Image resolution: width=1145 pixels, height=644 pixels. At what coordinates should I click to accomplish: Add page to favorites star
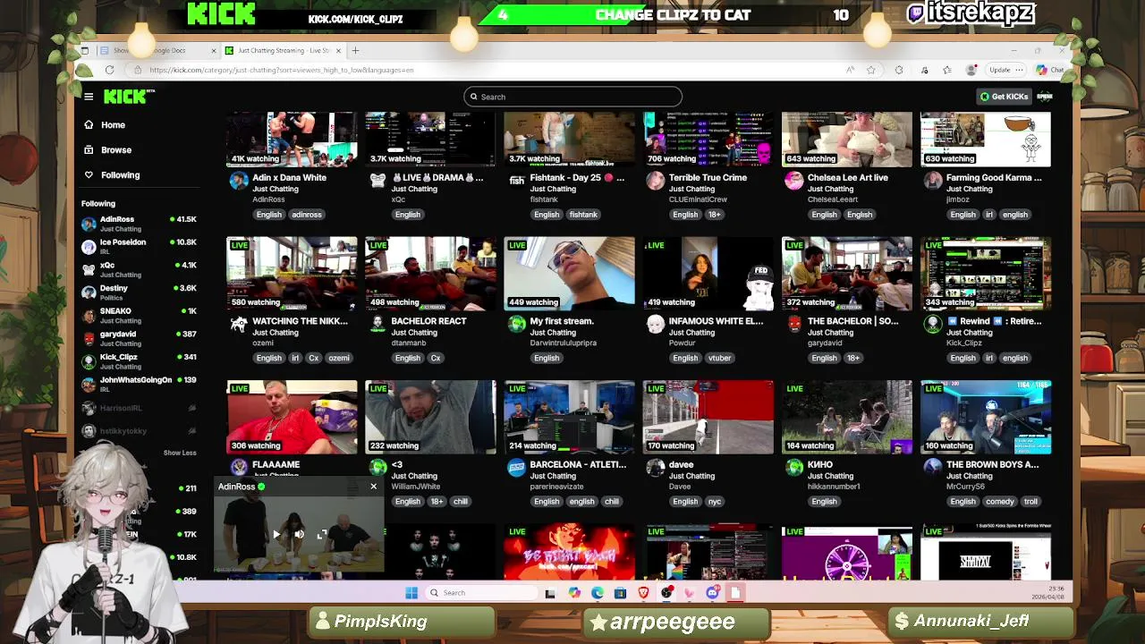click(870, 70)
